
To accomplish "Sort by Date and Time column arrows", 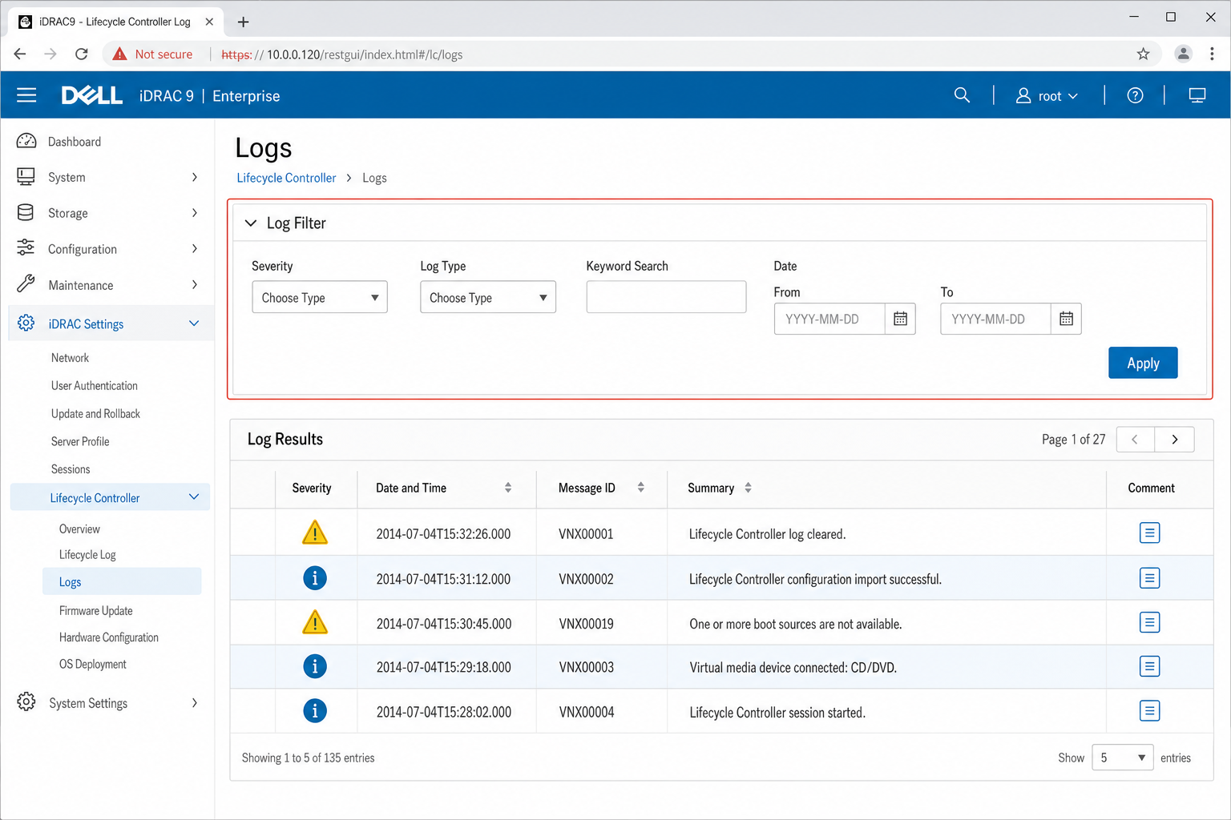I will tap(508, 488).
